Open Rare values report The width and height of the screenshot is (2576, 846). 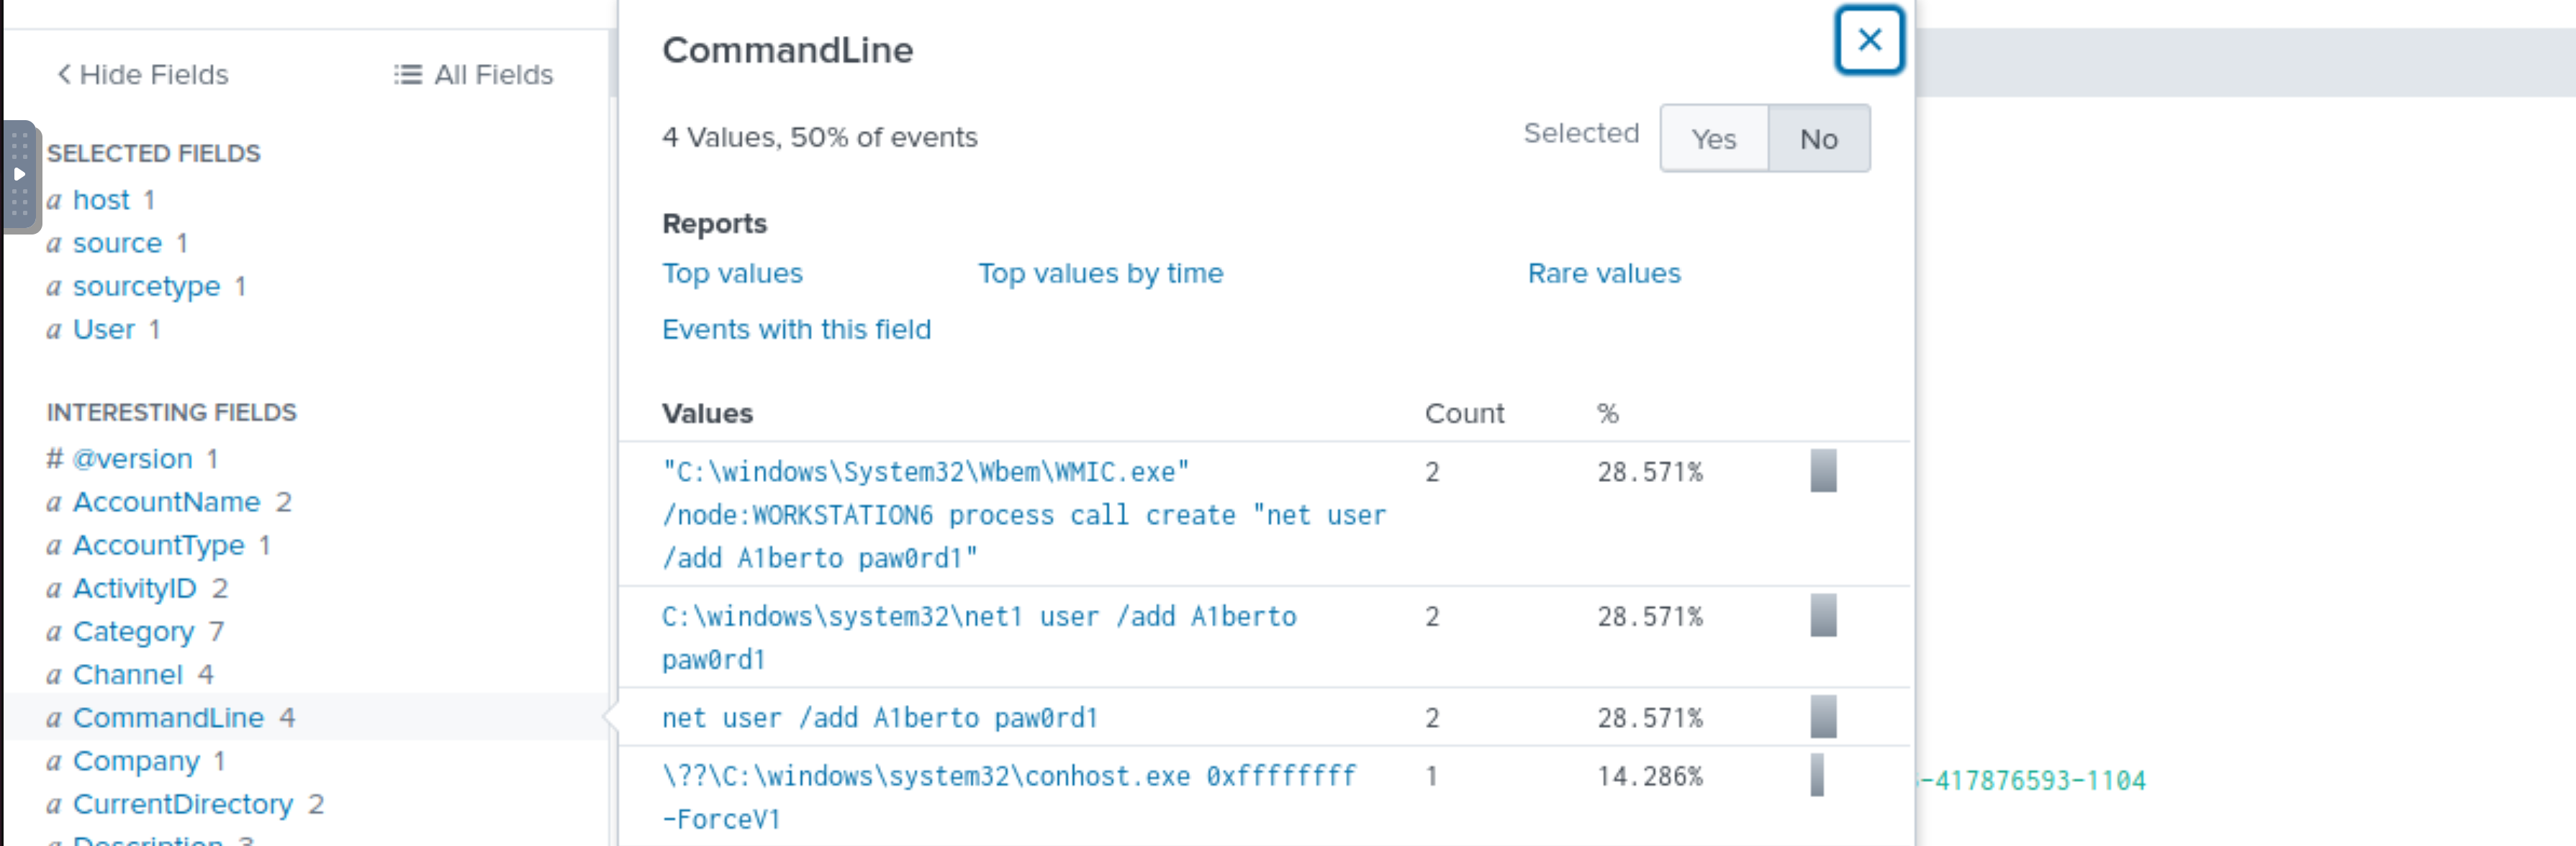tap(1604, 273)
